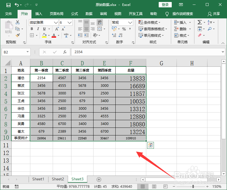Viewport: 227px width, 190px height.
Task: Align text left
Action: coord(80,29)
